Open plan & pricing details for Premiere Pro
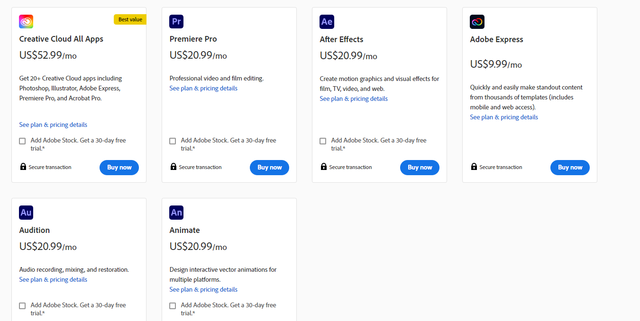This screenshot has width=640, height=321. (203, 89)
